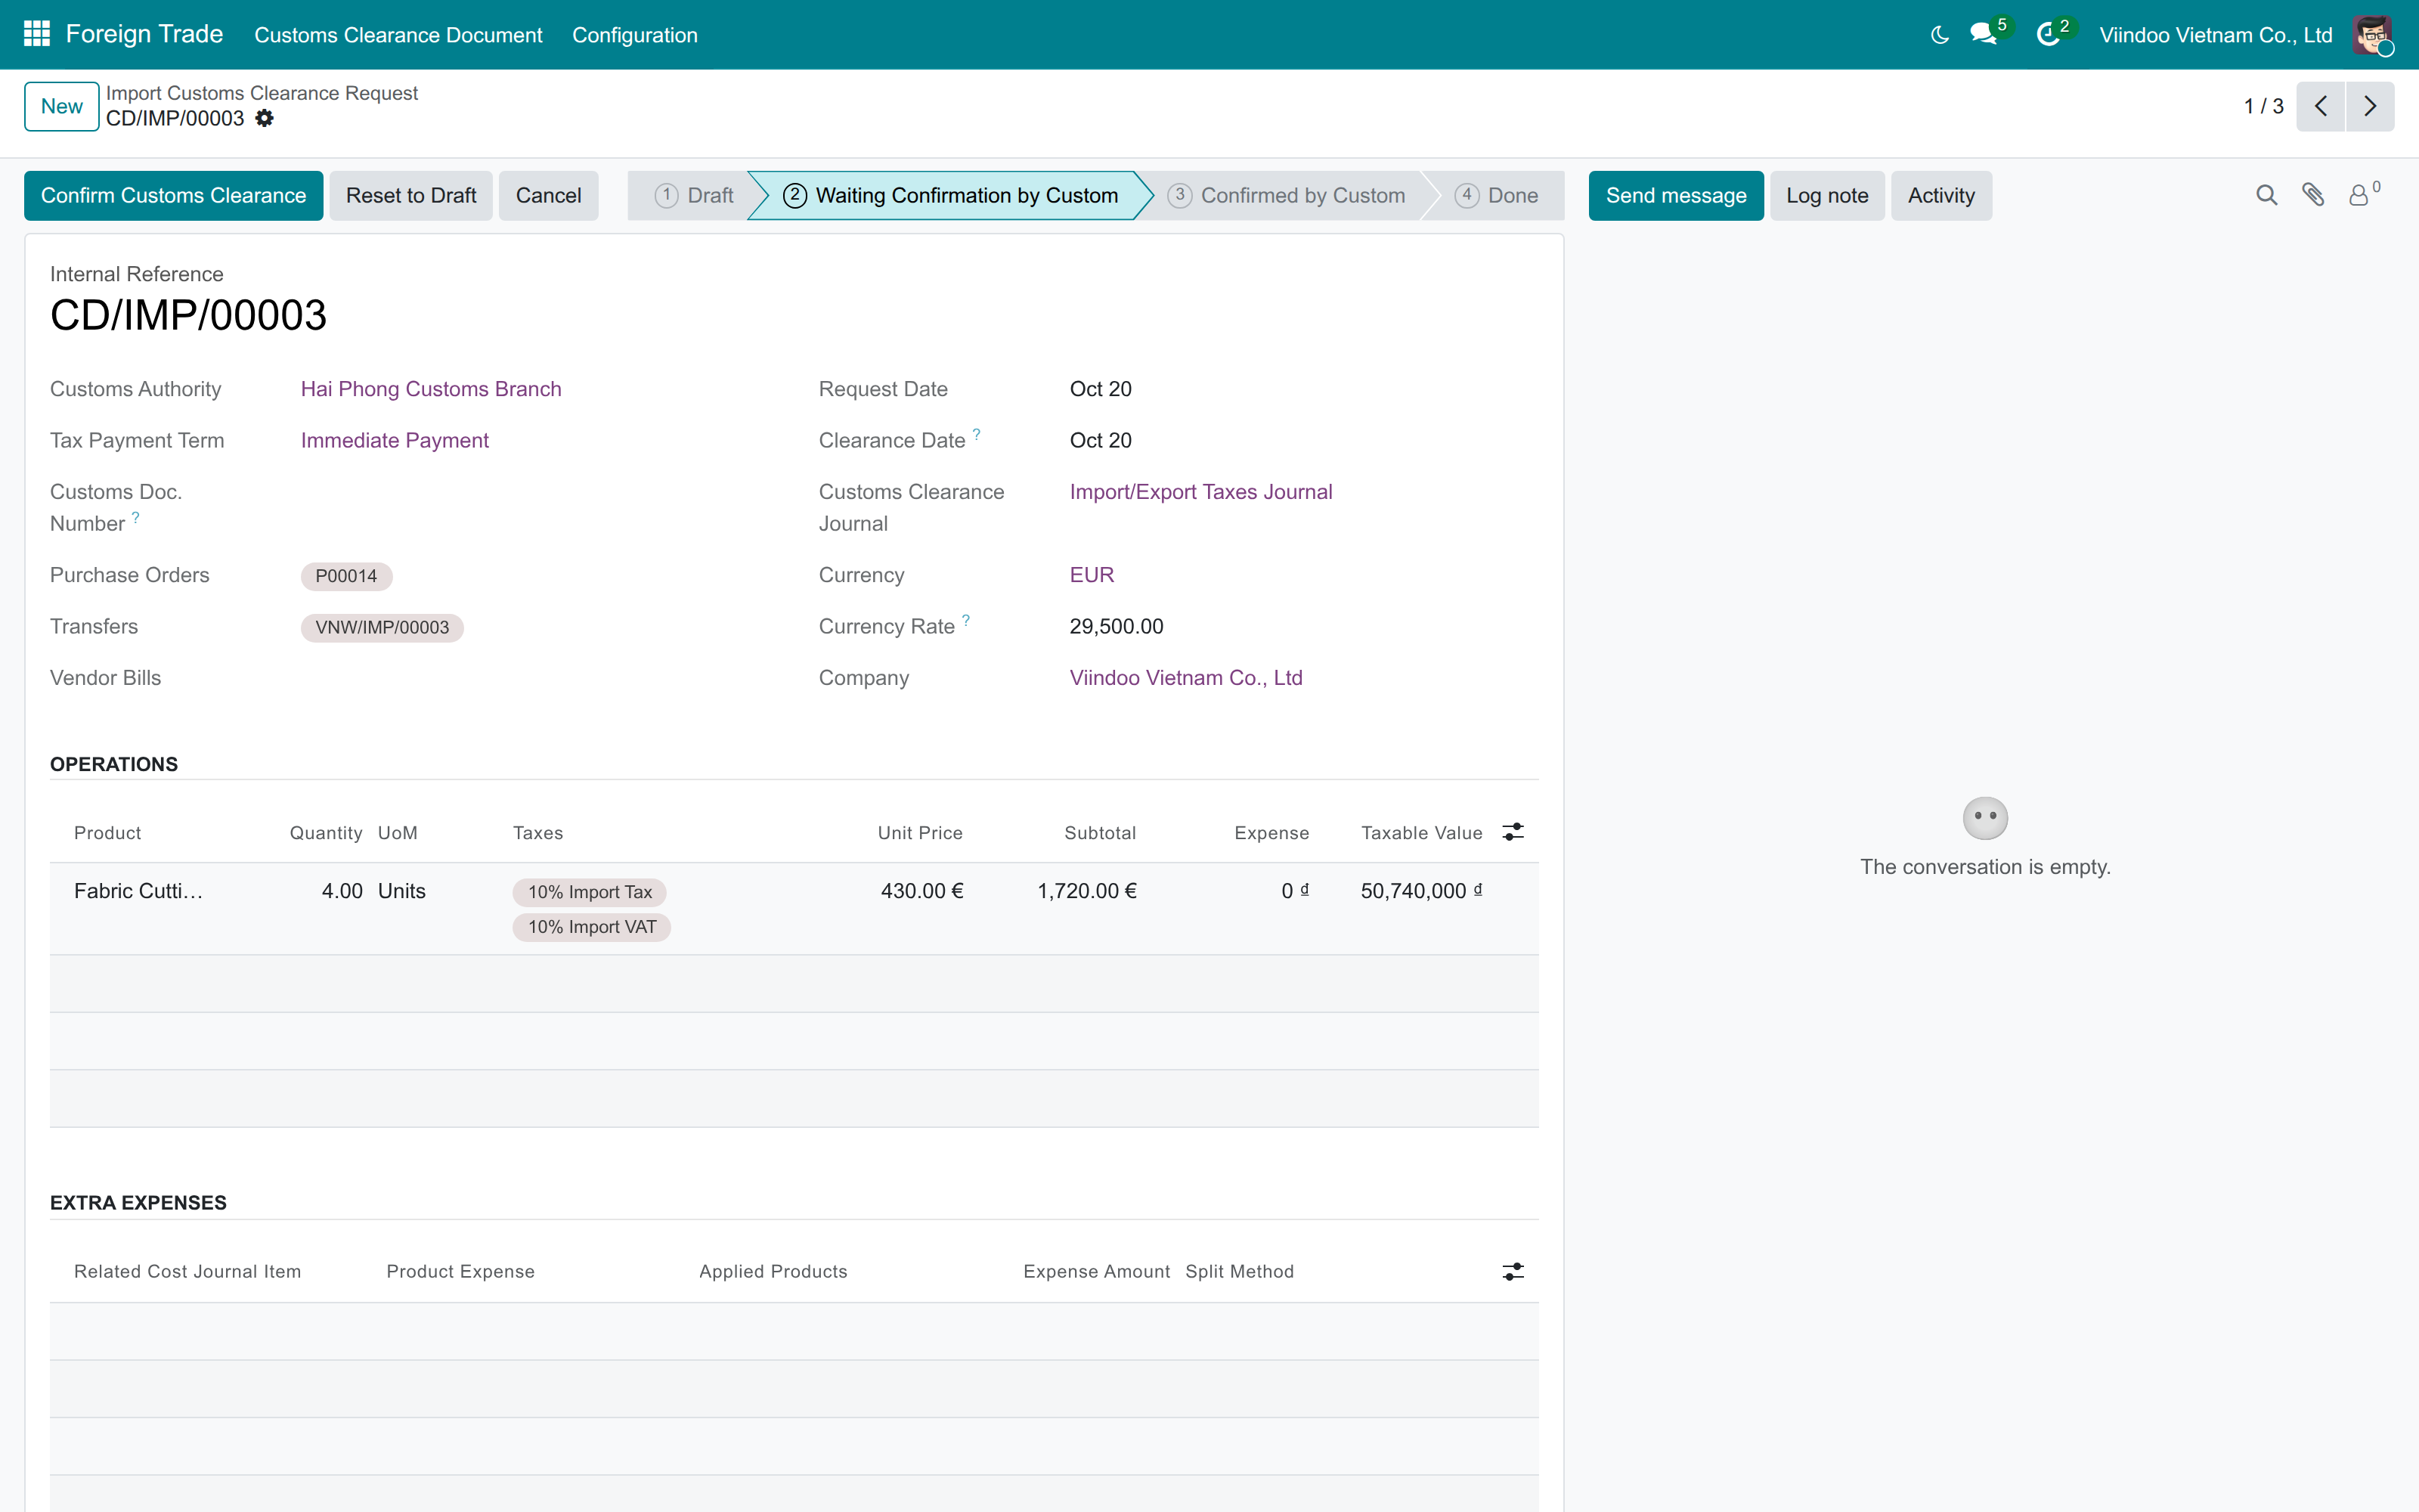
Task: Click the Split Method column header
Action: tap(1240, 1272)
